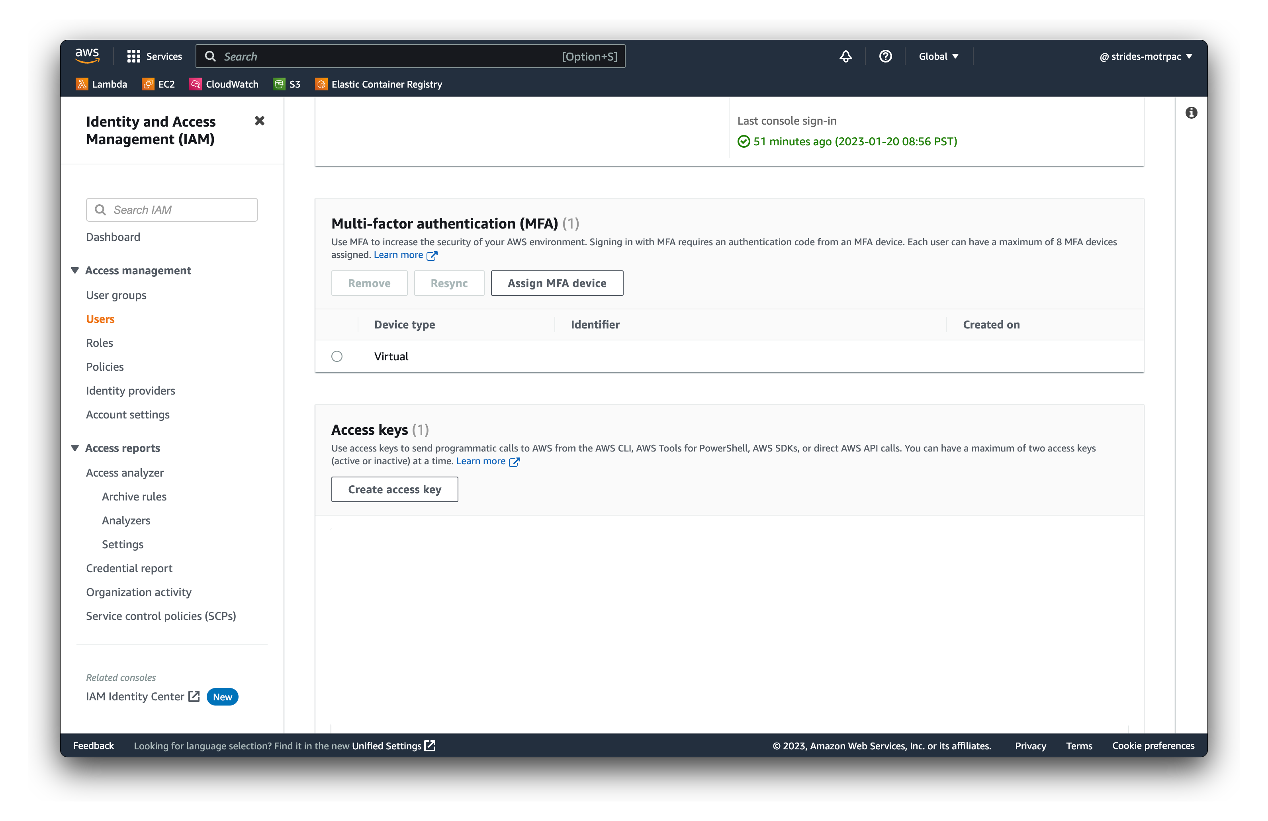Click IAM Identity Center external link icon
Image resolution: width=1268 pixels, height=821 pixels.
tap(194, 696)
